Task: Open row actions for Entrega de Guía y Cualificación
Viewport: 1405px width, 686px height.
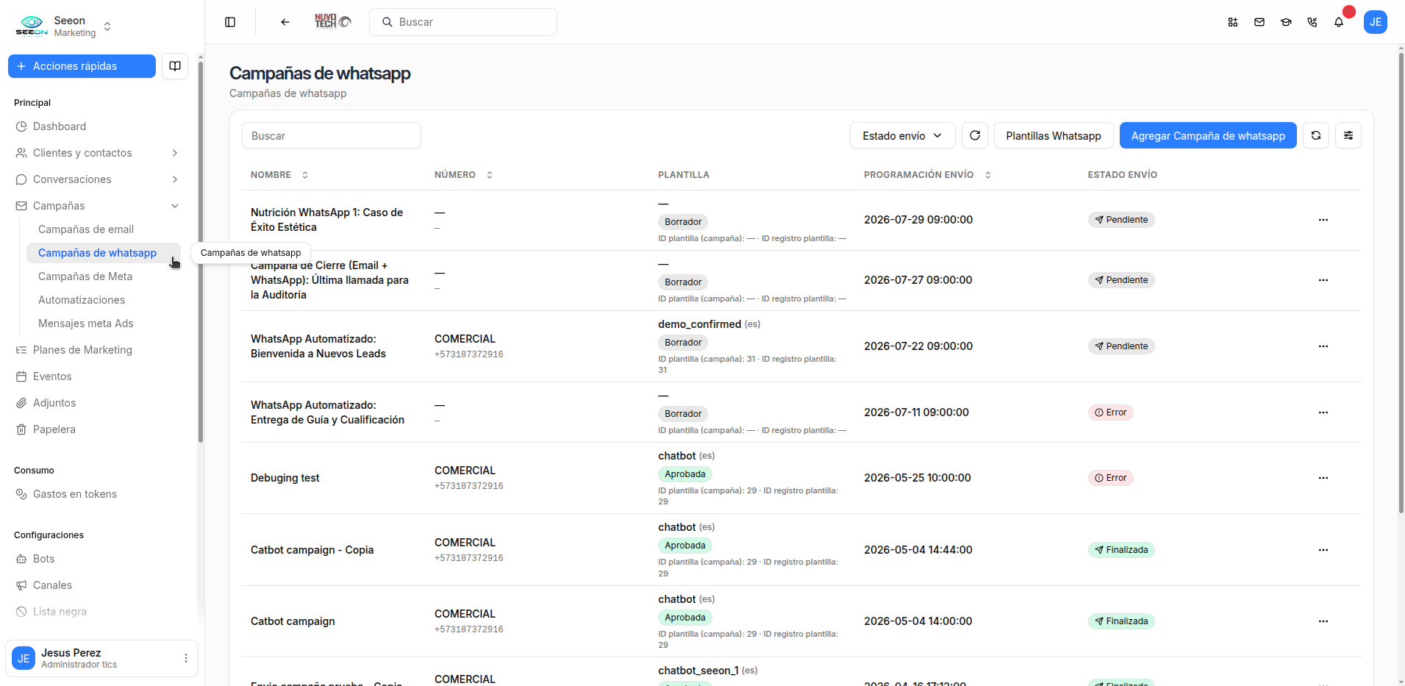Action: coord(1323,412)
